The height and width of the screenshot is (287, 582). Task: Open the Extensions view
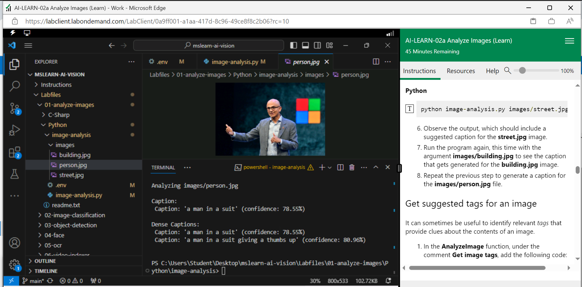(x=15, y=152)
